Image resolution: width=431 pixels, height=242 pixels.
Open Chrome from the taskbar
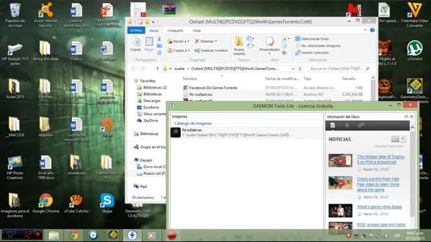point(73,235)
